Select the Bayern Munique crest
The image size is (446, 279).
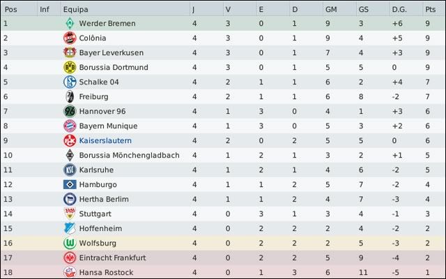(68, 126)
